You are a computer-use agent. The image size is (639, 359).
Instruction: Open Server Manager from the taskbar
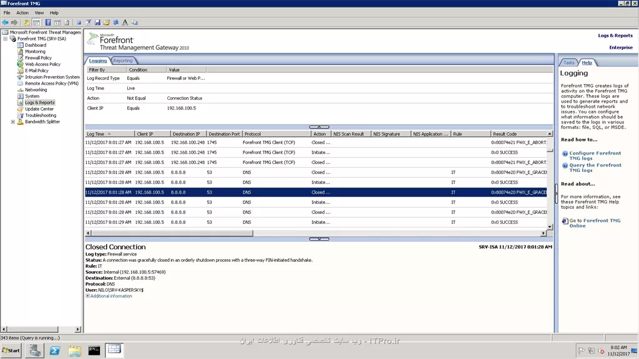[35, 350]
